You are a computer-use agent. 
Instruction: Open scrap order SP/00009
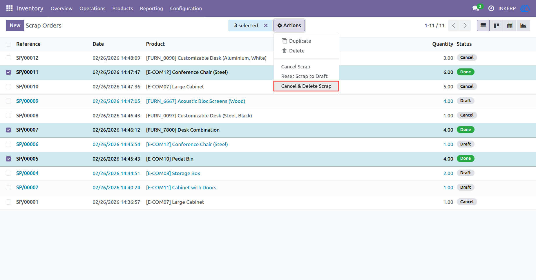[27, 101]
